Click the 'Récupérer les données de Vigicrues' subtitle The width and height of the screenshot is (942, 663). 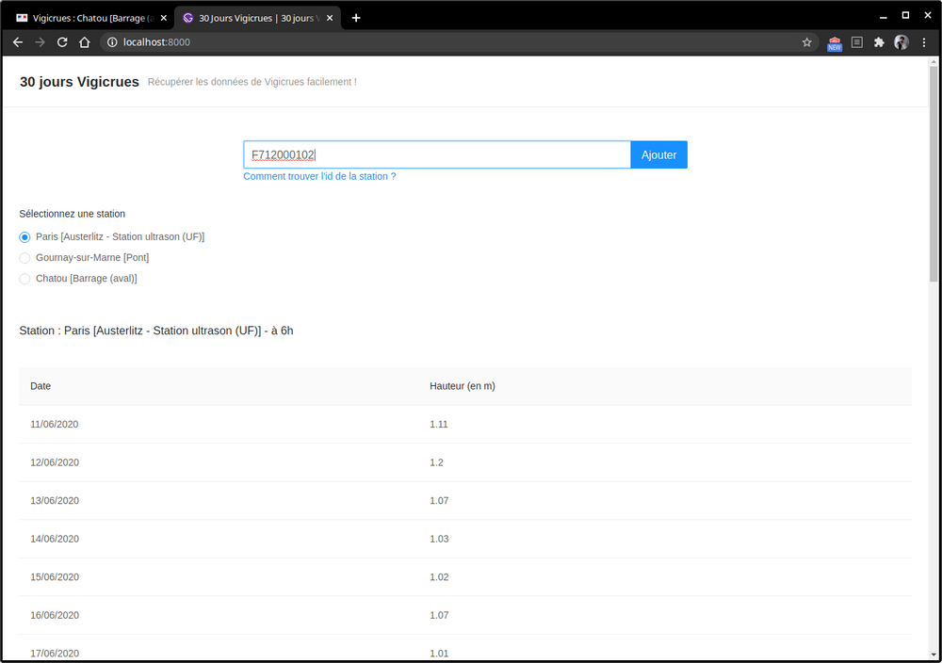(252, 82)
